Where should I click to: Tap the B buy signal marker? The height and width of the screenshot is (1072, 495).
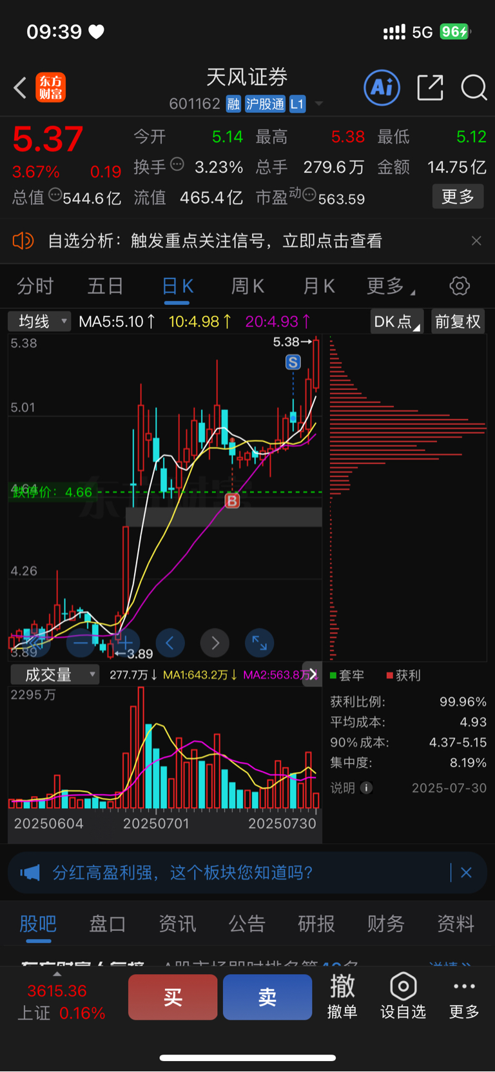coord(232,500)
